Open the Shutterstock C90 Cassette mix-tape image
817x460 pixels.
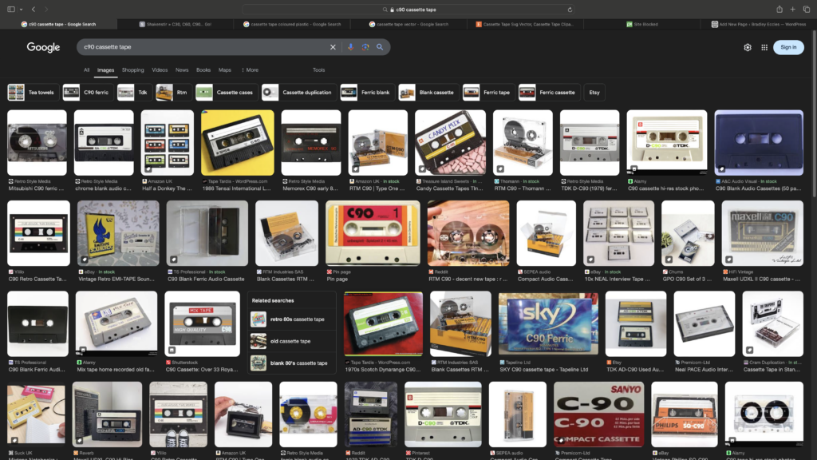(202, 324)
